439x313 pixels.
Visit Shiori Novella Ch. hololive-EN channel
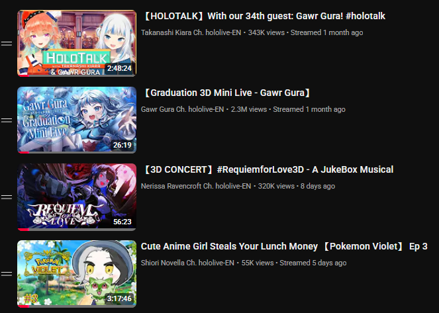point(187,263)
